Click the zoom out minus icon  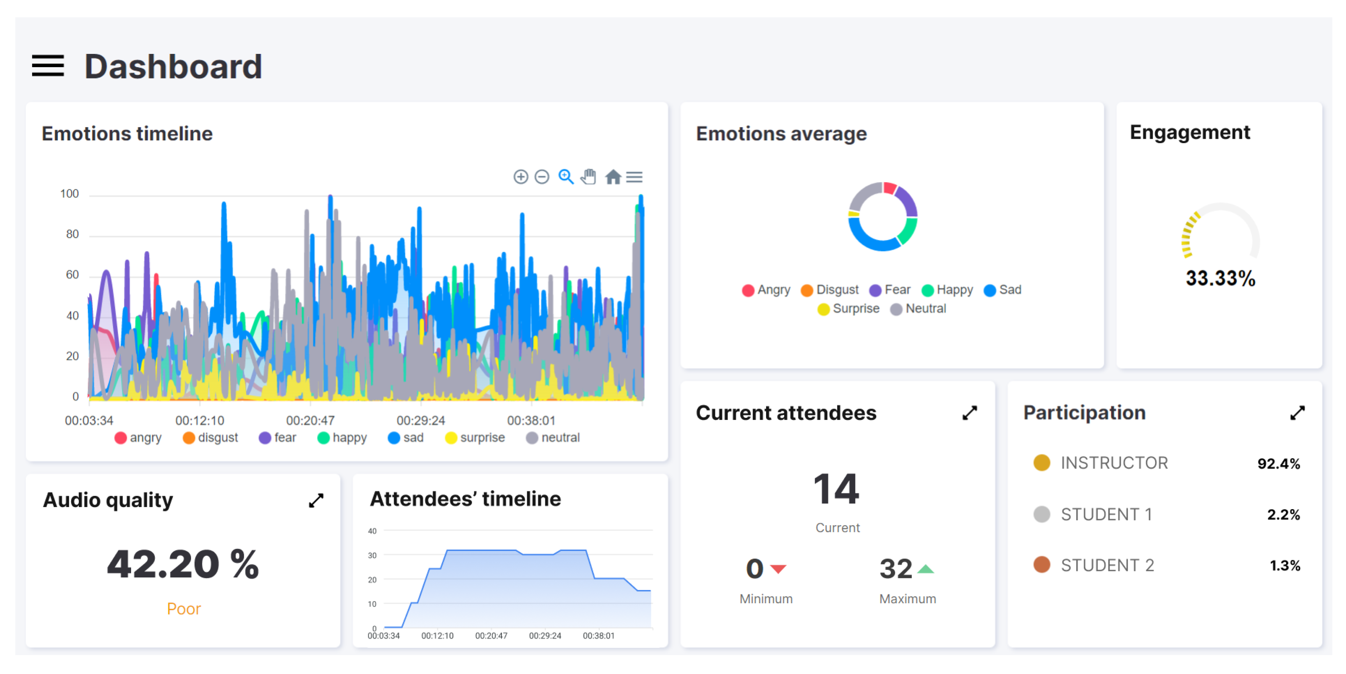(542, 177)
